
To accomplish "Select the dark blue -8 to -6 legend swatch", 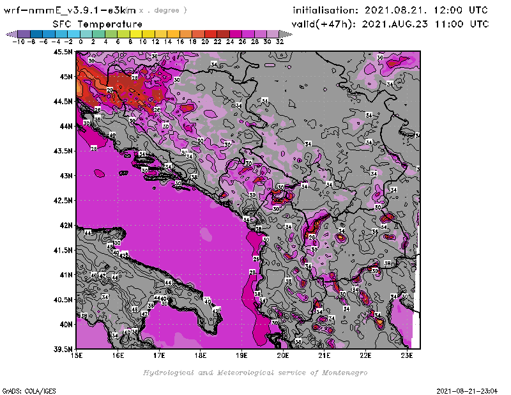I will pyautogui.click(x=36, y=34).
